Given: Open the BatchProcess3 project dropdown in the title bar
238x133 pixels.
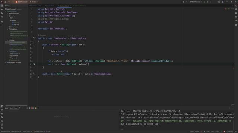Looking at the screenshot, I should pyautogui.click(x=22, y=2).
